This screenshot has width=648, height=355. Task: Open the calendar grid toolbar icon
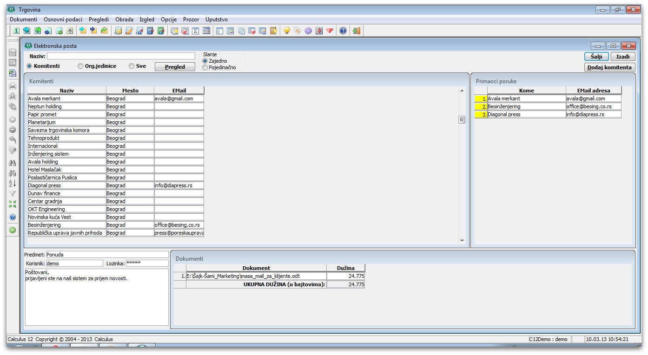point(206,31)
